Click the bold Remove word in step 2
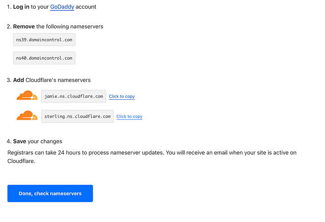Image resolution: width=325 pixels, height=222 pixels. coord(24,26)
